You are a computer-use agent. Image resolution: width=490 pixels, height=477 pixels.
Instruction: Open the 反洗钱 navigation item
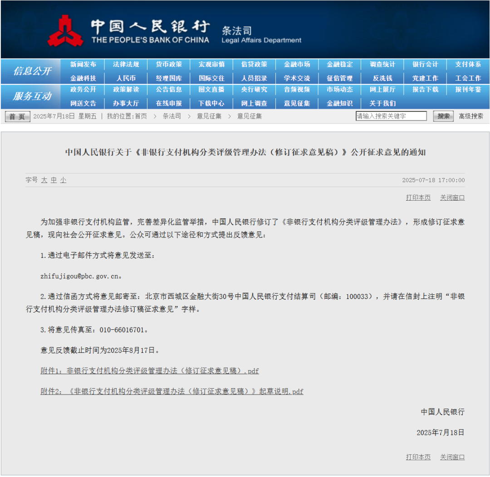coord(382,78)
